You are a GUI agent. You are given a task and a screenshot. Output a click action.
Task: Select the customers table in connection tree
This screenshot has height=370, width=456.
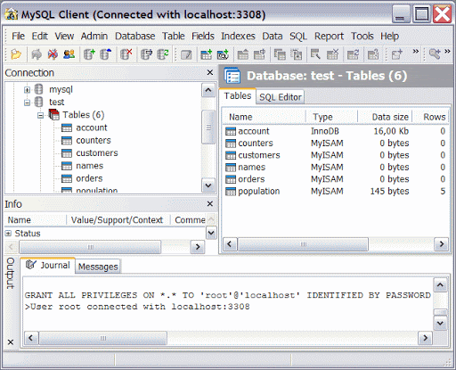tap(97, 153)
